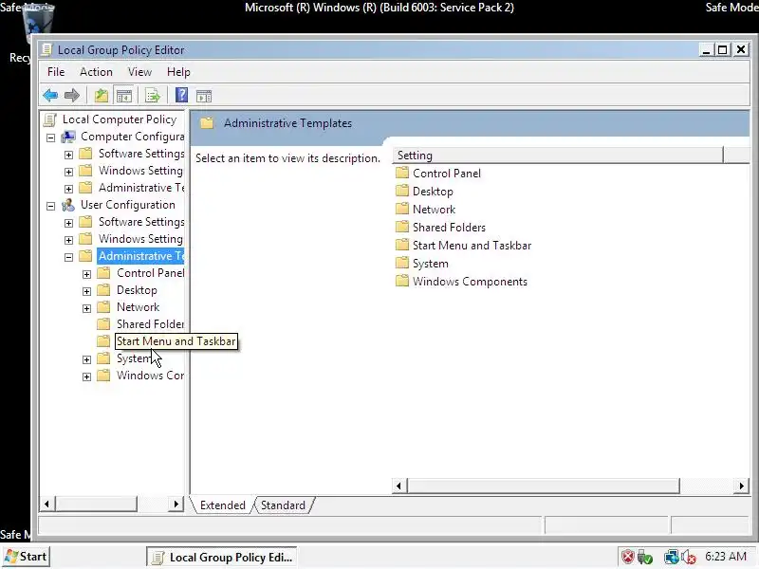Collapse the selected Administrative Templates node

tap(68, 257)
